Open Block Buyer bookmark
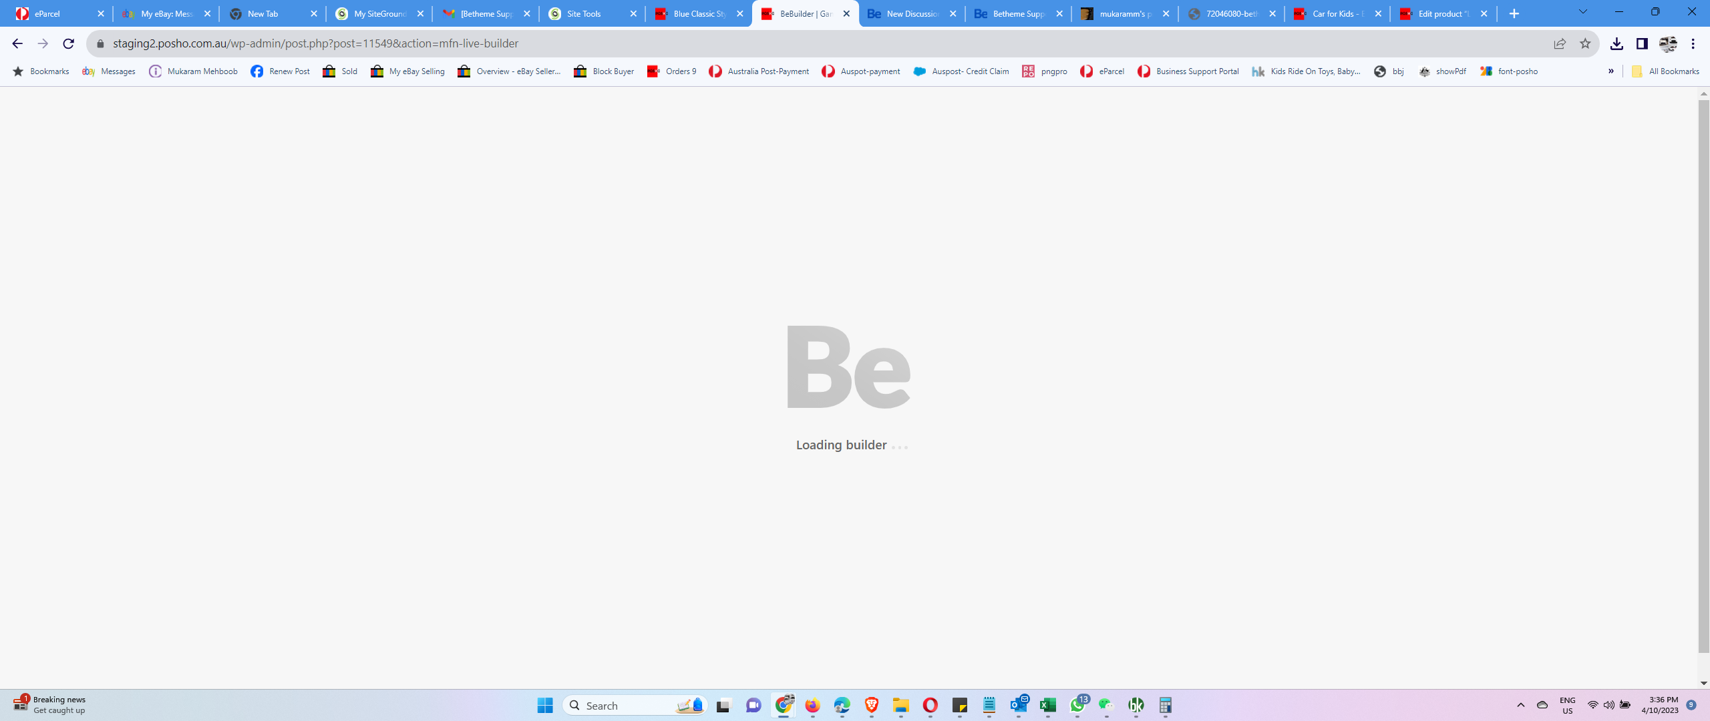Image resolution: width=1710 pixels, height=721 pixels. tap(604, 71)
